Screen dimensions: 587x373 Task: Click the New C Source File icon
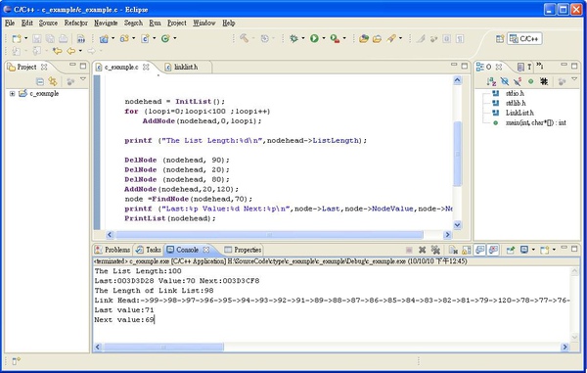coord(145,38)
